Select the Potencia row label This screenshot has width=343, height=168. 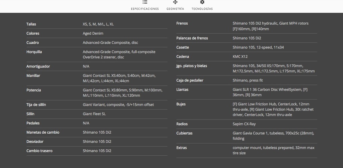(x=34, y=90)
